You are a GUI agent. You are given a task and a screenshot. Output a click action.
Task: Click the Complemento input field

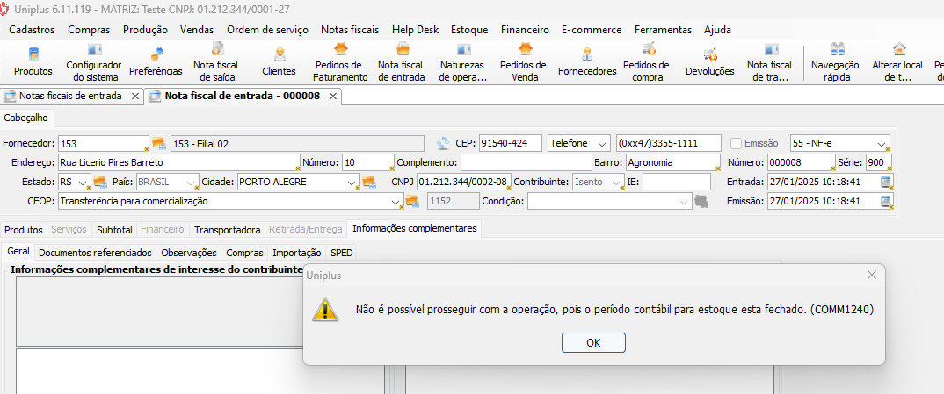(526, 162)
